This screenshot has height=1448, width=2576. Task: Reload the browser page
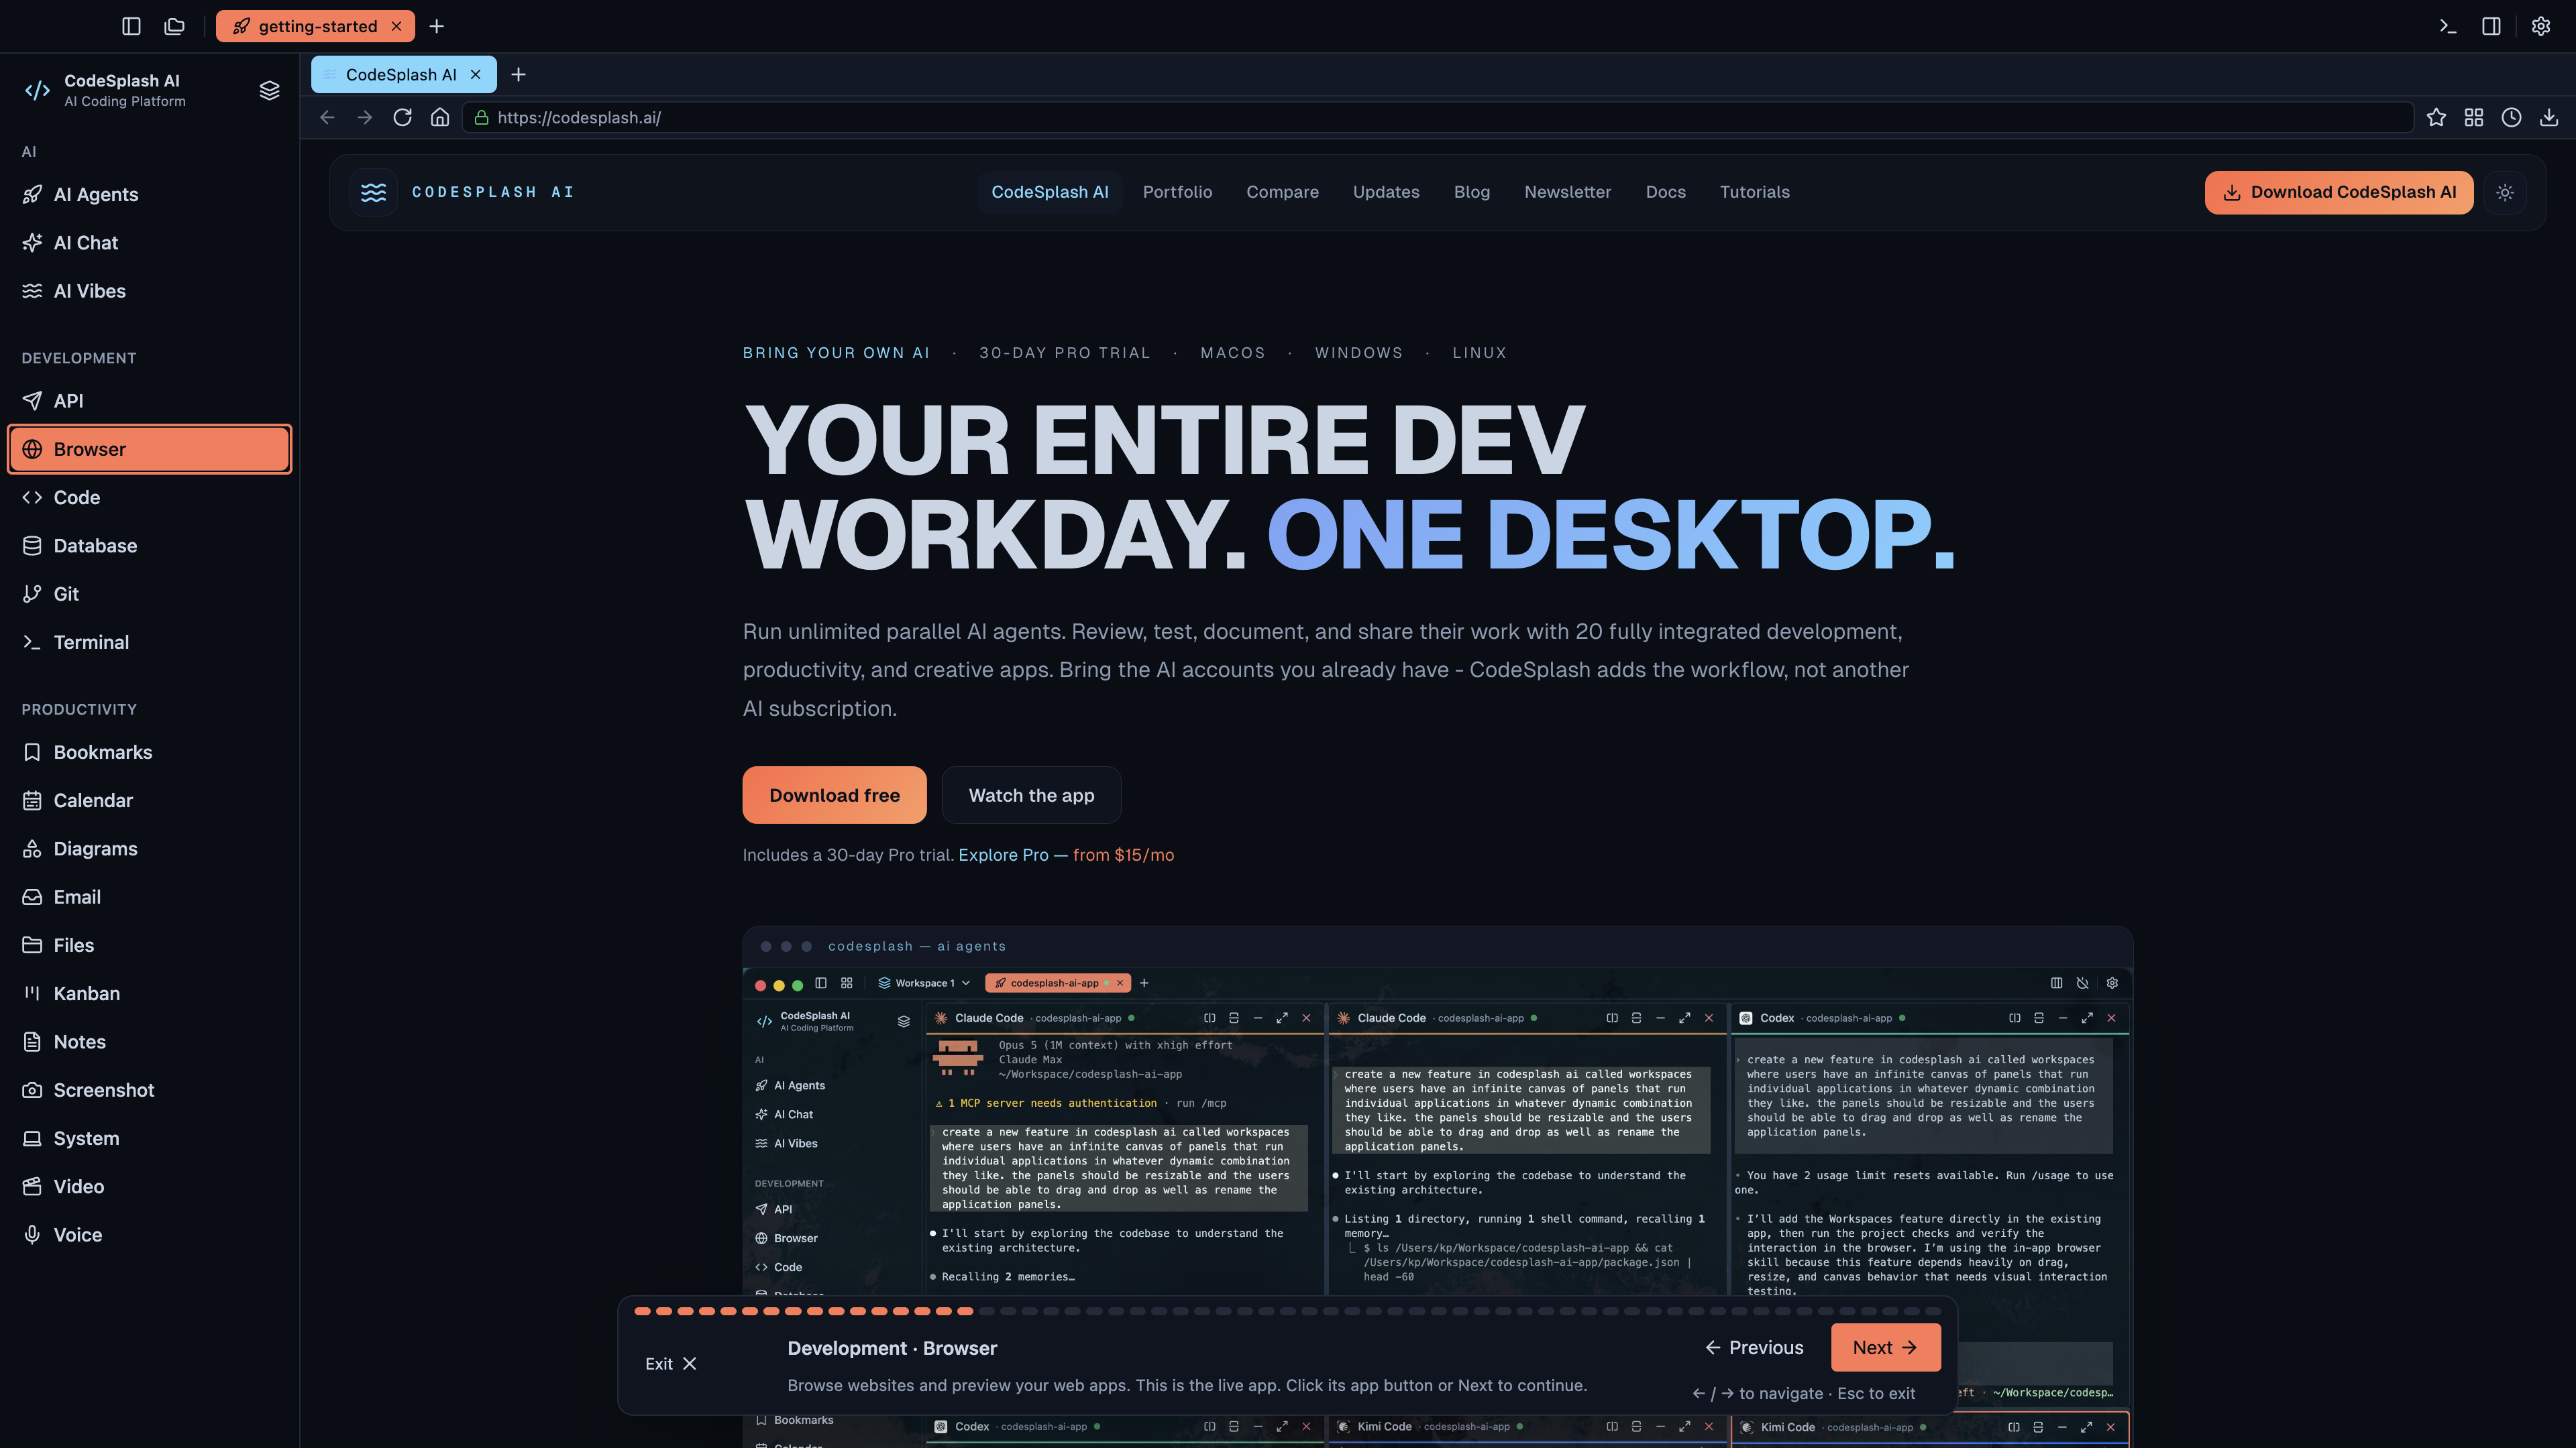tap(402, 117)
